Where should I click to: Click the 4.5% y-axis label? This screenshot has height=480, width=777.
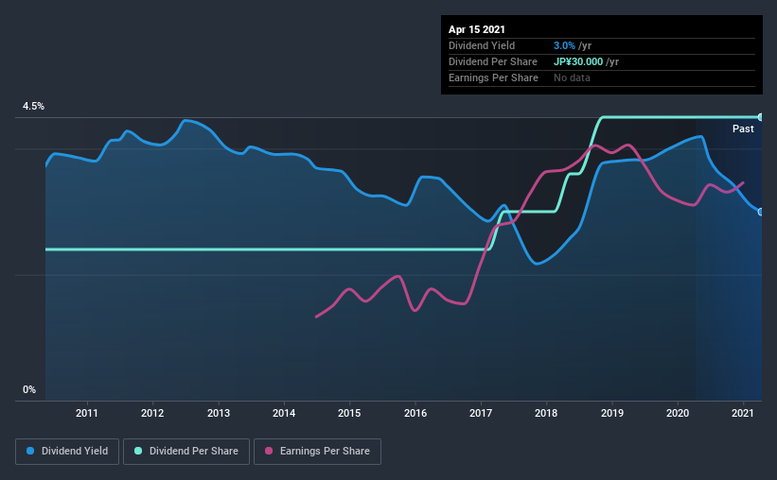(33, 107)
